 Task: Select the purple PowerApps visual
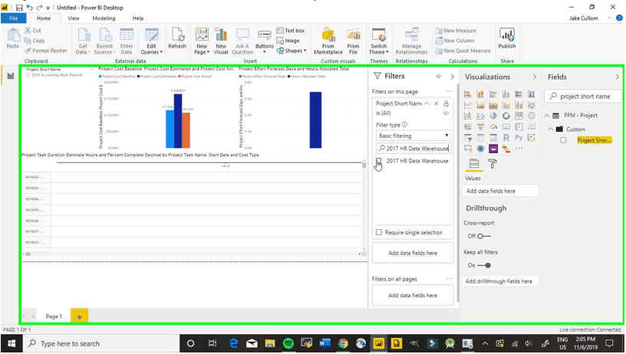[x=493, y=149]
